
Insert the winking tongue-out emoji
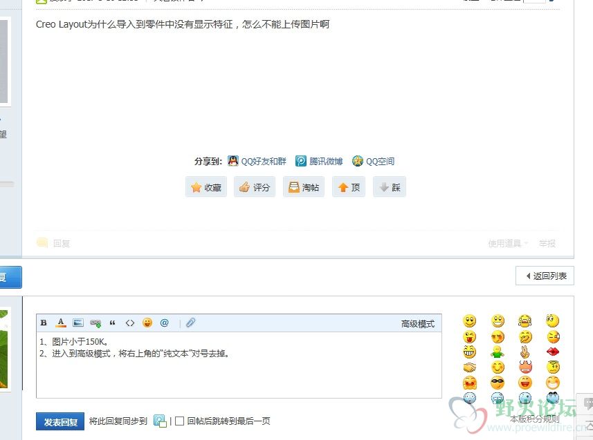point(469,336)
